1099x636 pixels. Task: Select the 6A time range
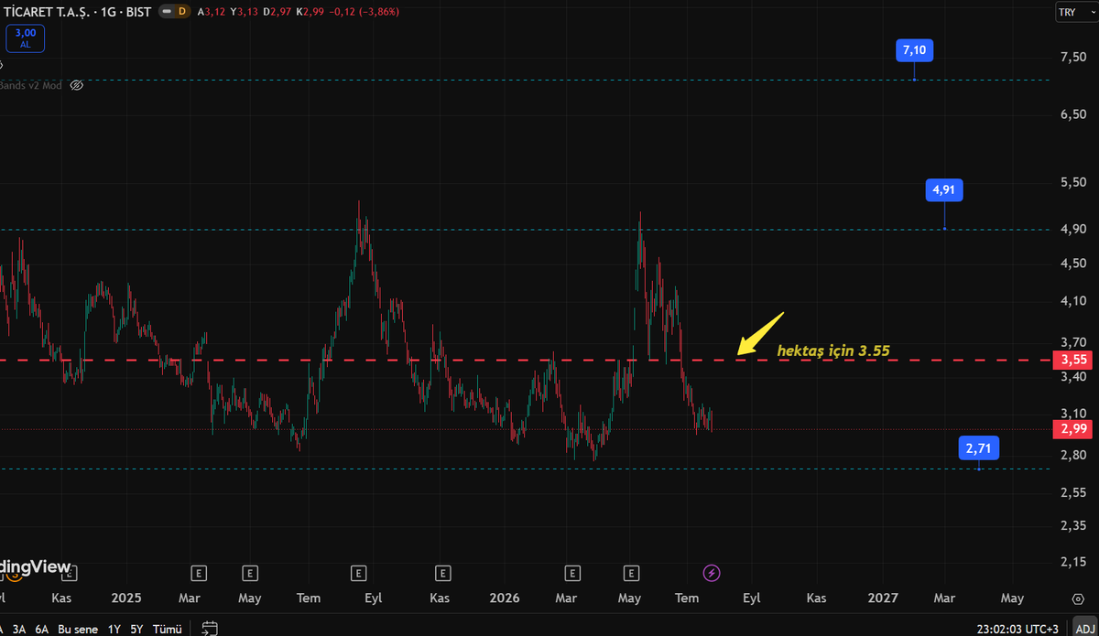(x=42, y=629)
